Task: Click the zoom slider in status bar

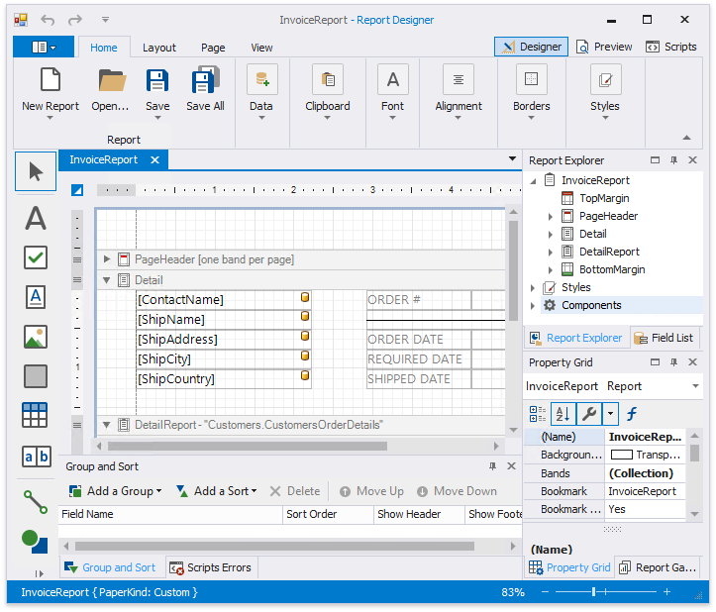Action: click(x=609, y=592)
